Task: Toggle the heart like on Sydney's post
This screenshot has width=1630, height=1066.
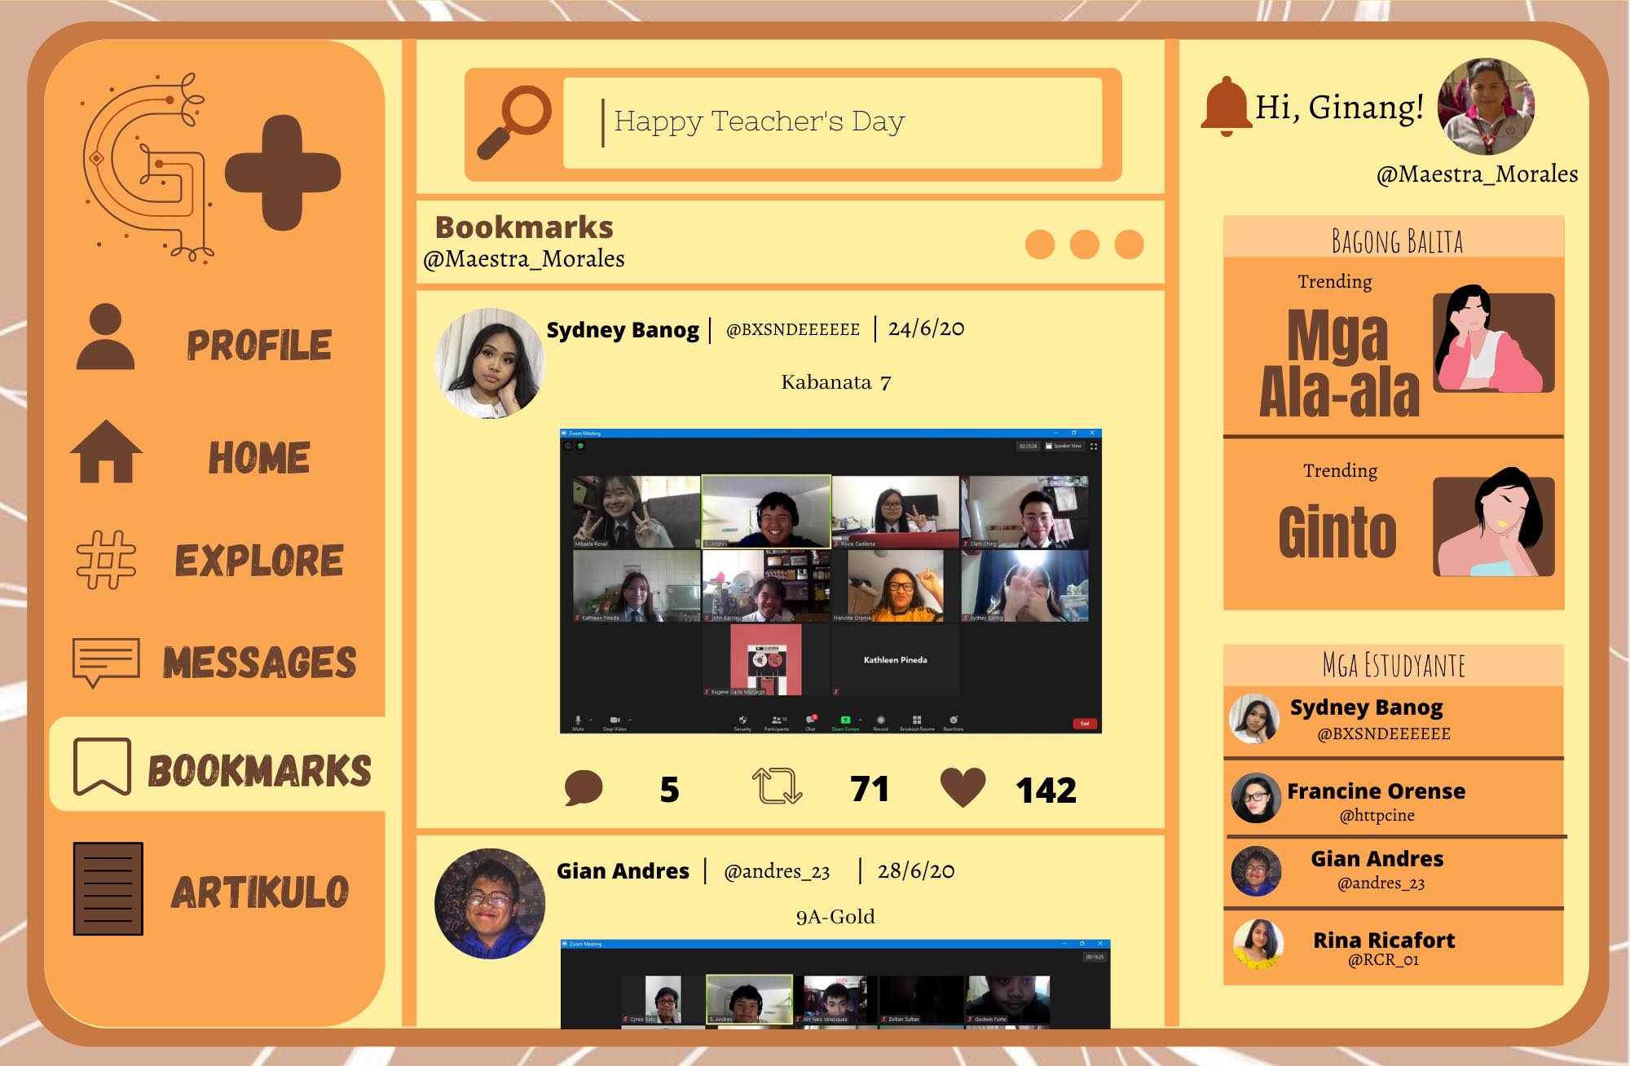Action: tap(963, 787)
